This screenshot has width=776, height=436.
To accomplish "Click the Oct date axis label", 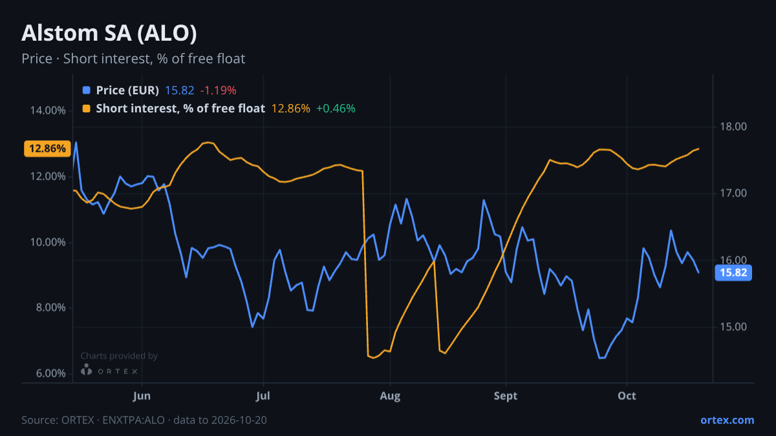I will click(627, 395).
